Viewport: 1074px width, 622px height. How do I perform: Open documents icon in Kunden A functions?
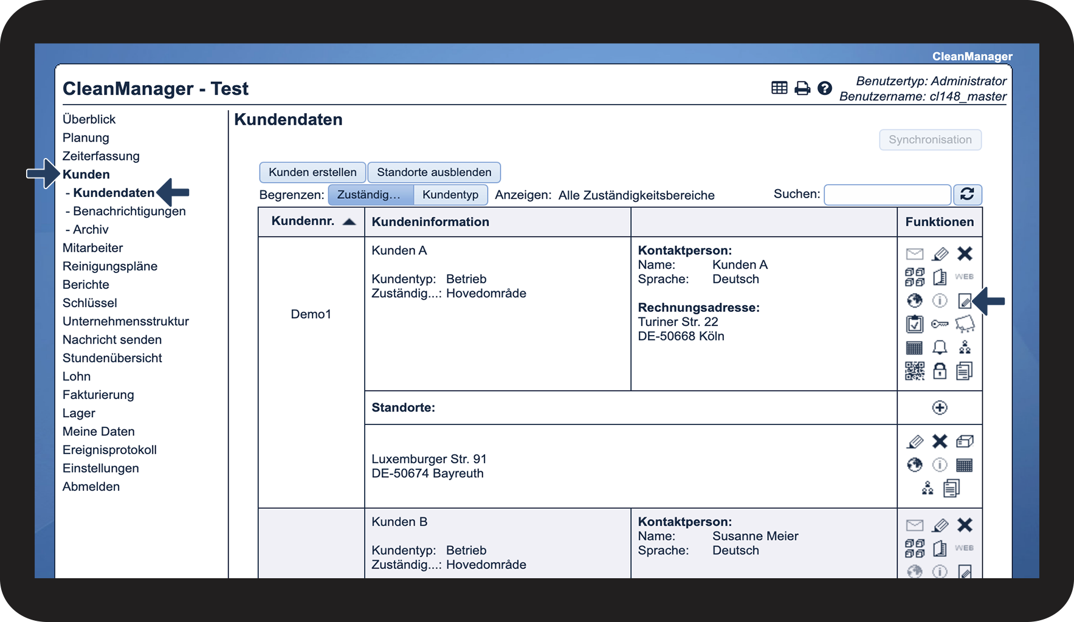(965, 371)
